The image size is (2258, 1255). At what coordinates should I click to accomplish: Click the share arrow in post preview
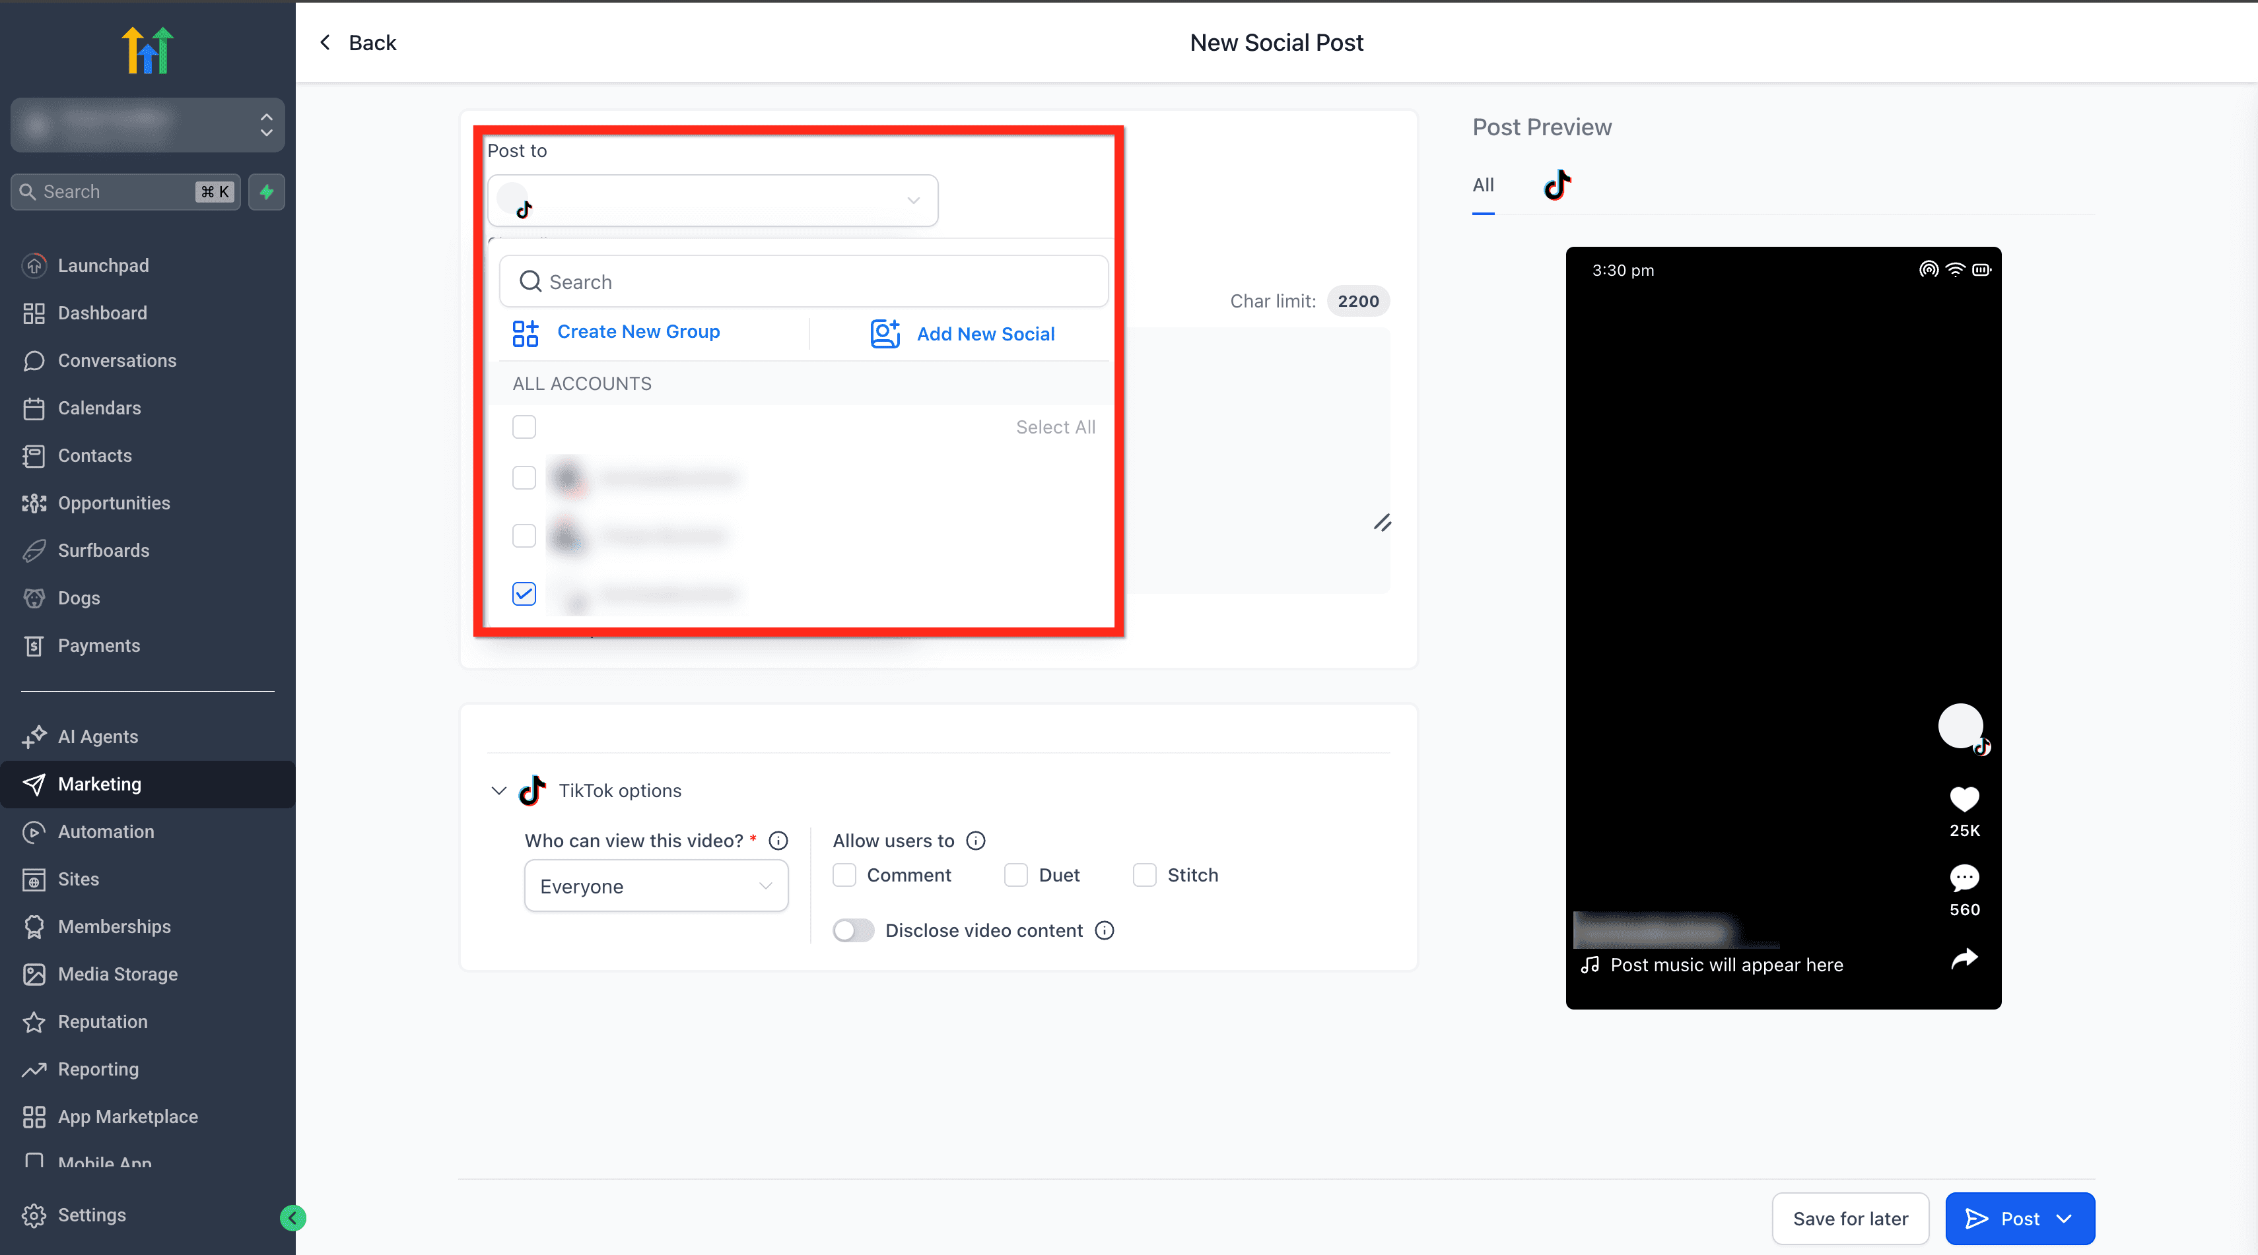tap(1964, 958)
